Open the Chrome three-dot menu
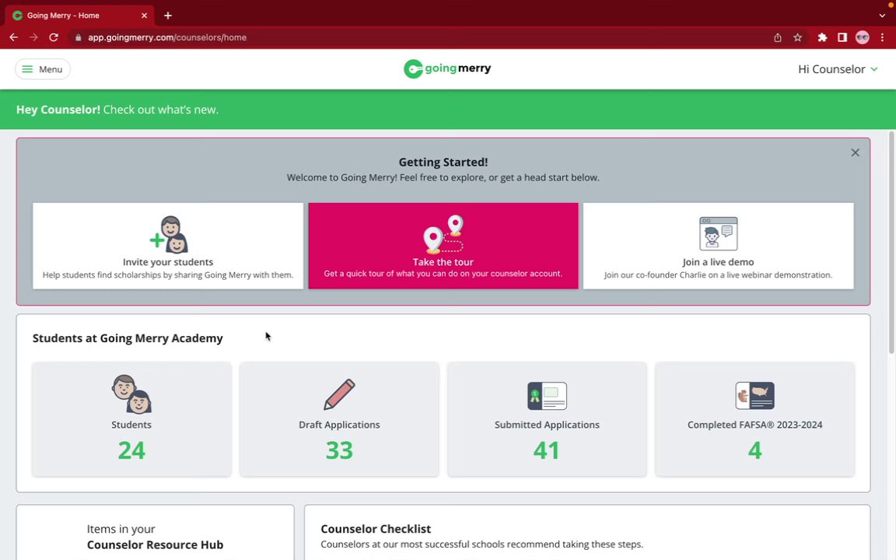 [882, 37]
